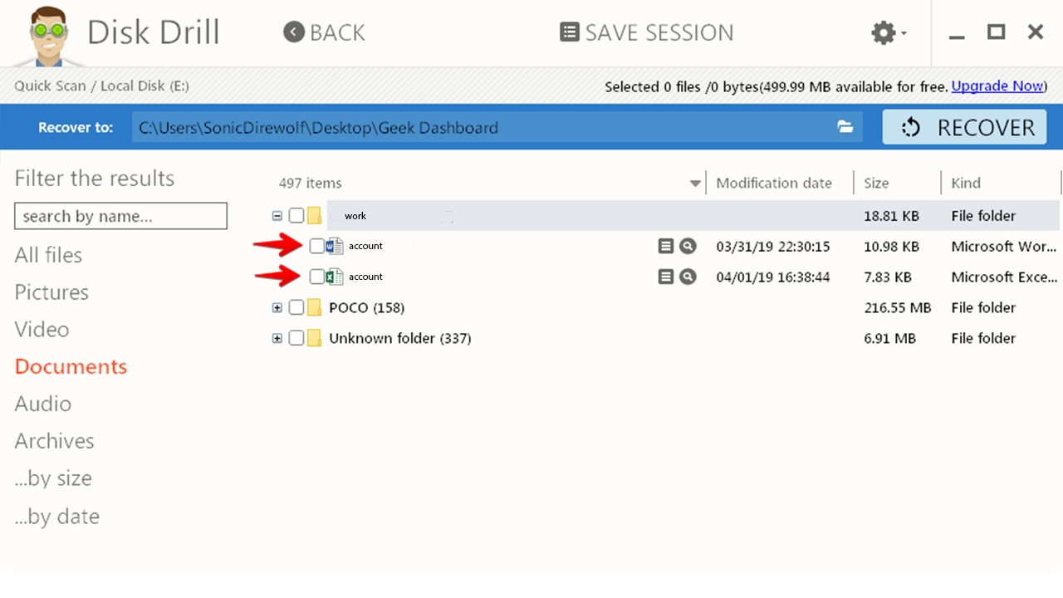
Task: Click the Excel spreadsheet icon for account
Action: coord(334,277)
